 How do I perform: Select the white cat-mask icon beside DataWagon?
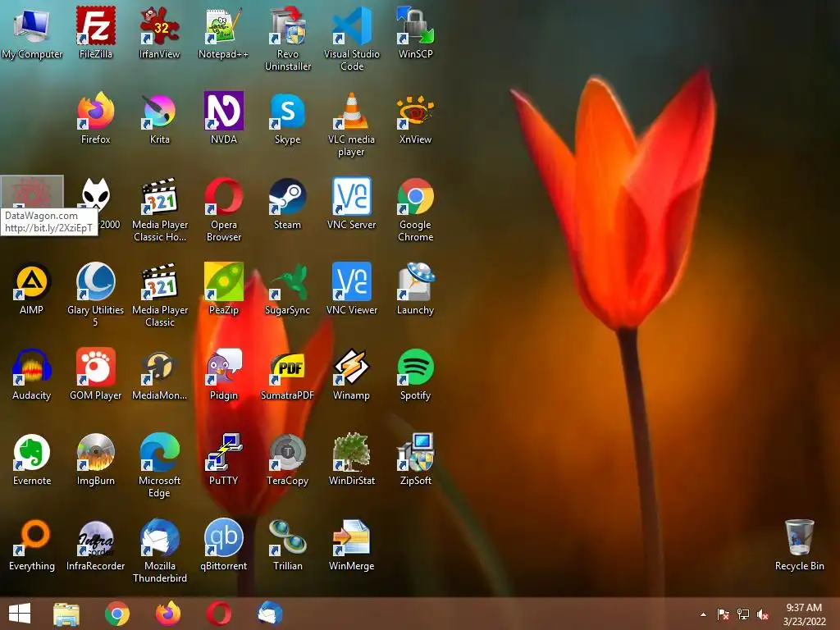96,194
